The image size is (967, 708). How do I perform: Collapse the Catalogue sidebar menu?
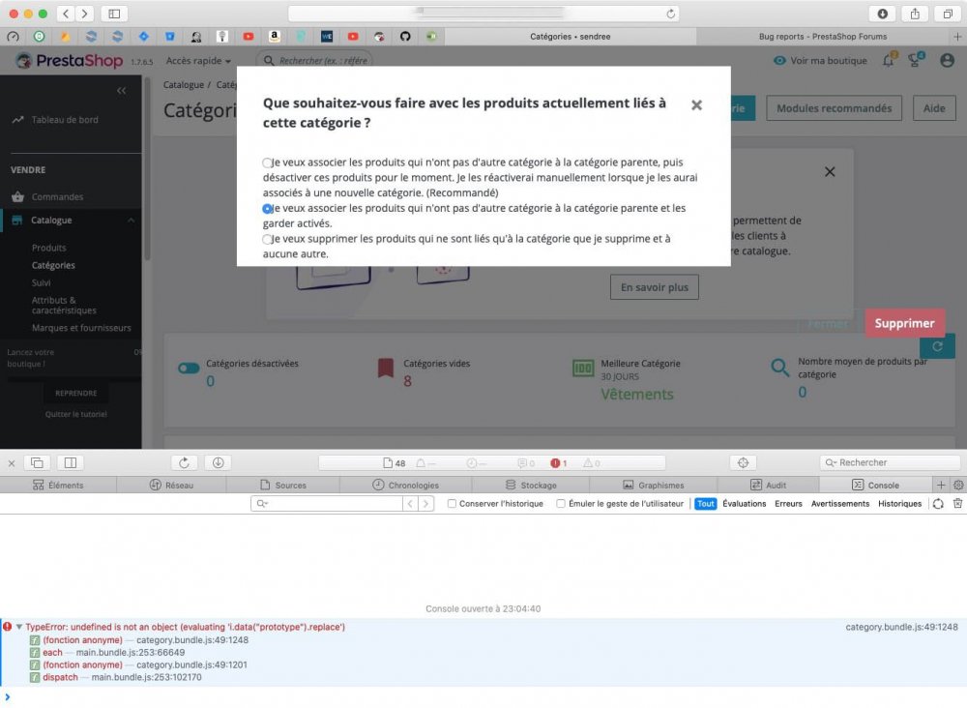[x=131, y=221]
